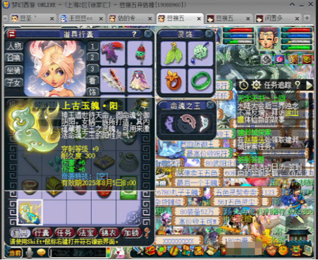The width and height of the screenshot is (318, 260).
Task: Select the 签到答题 quest title
Action: click(x=251, y=160)
